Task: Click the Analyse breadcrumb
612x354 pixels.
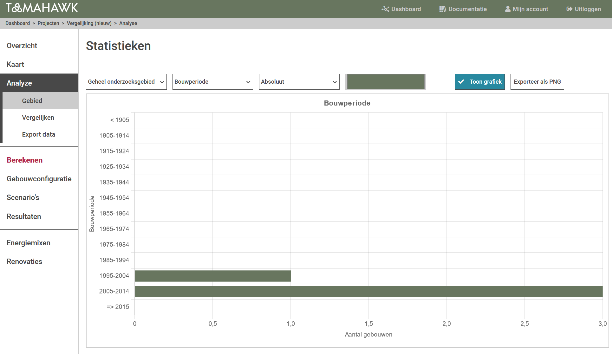Action: tap(128, 23)
